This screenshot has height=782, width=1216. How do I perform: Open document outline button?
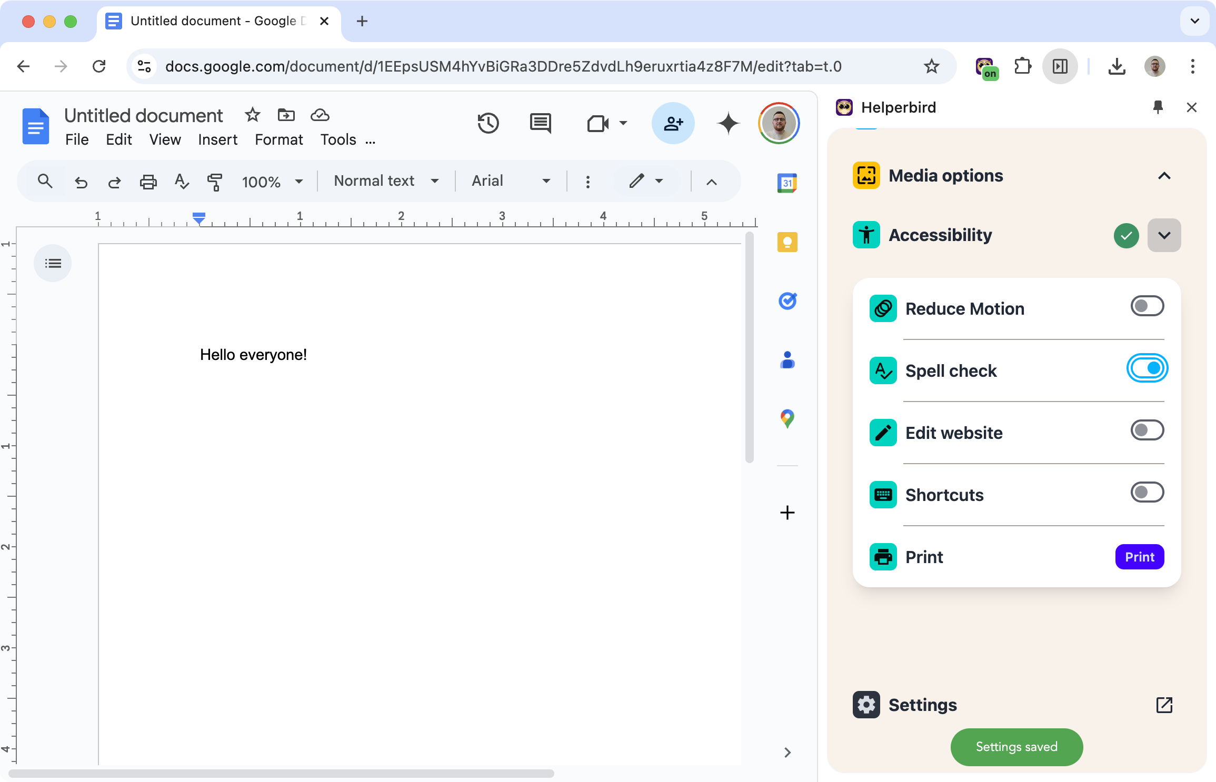53,263
